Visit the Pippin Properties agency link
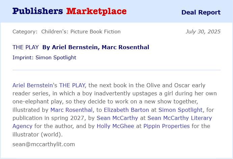 166,126
